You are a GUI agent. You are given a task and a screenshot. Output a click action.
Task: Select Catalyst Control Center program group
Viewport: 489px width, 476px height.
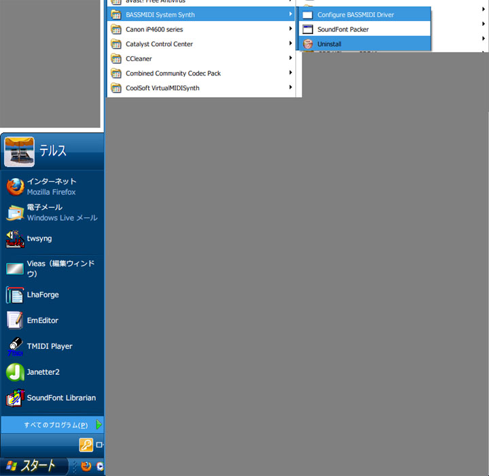[201, 44]
